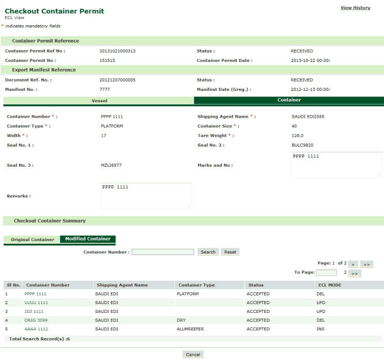Open container JJJJ 1111 link
This screenshot has height=364, width=384.
tap(35, 311)
